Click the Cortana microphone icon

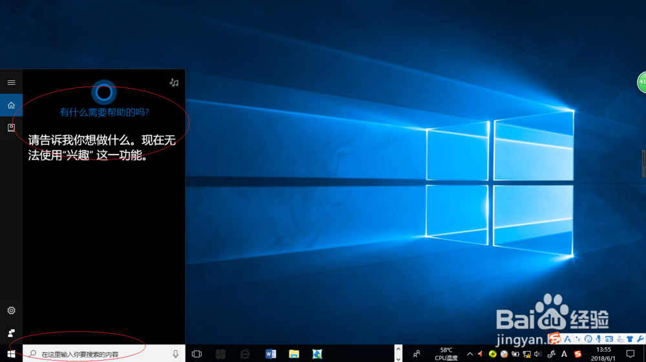click(x=176, y=354)
